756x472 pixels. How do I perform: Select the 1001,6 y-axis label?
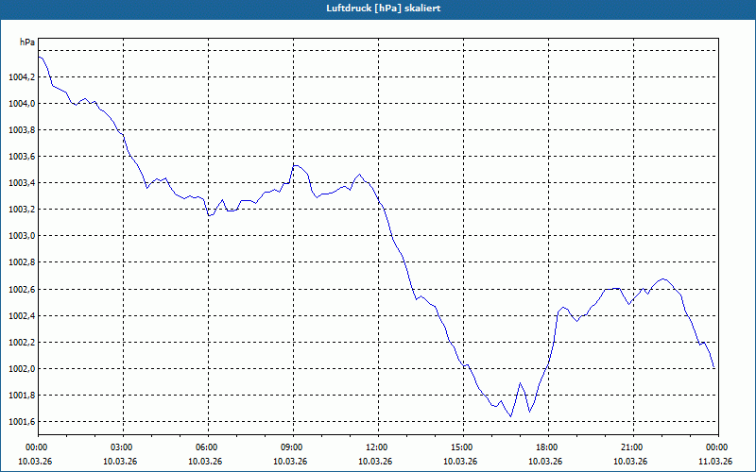pyautogui.click(x=22, y=422)
